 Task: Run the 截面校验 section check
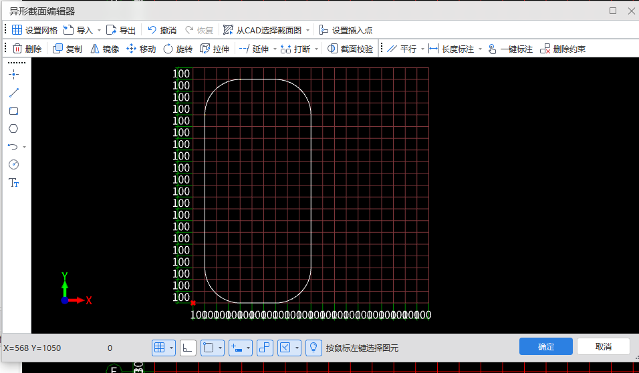(350, 49)
